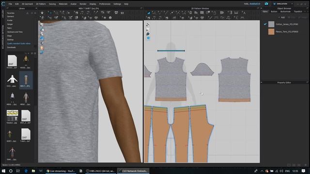Viewport: 310px width, 174px height.
Task: Open the 3D Garment menu
Action: tap(27, 4)
